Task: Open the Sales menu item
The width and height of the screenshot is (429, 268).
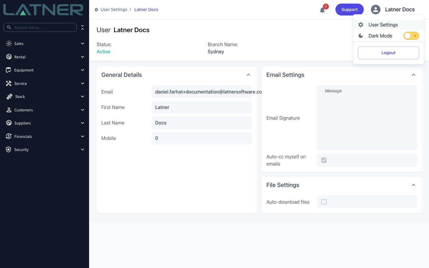Action: [x=45, y=43]
